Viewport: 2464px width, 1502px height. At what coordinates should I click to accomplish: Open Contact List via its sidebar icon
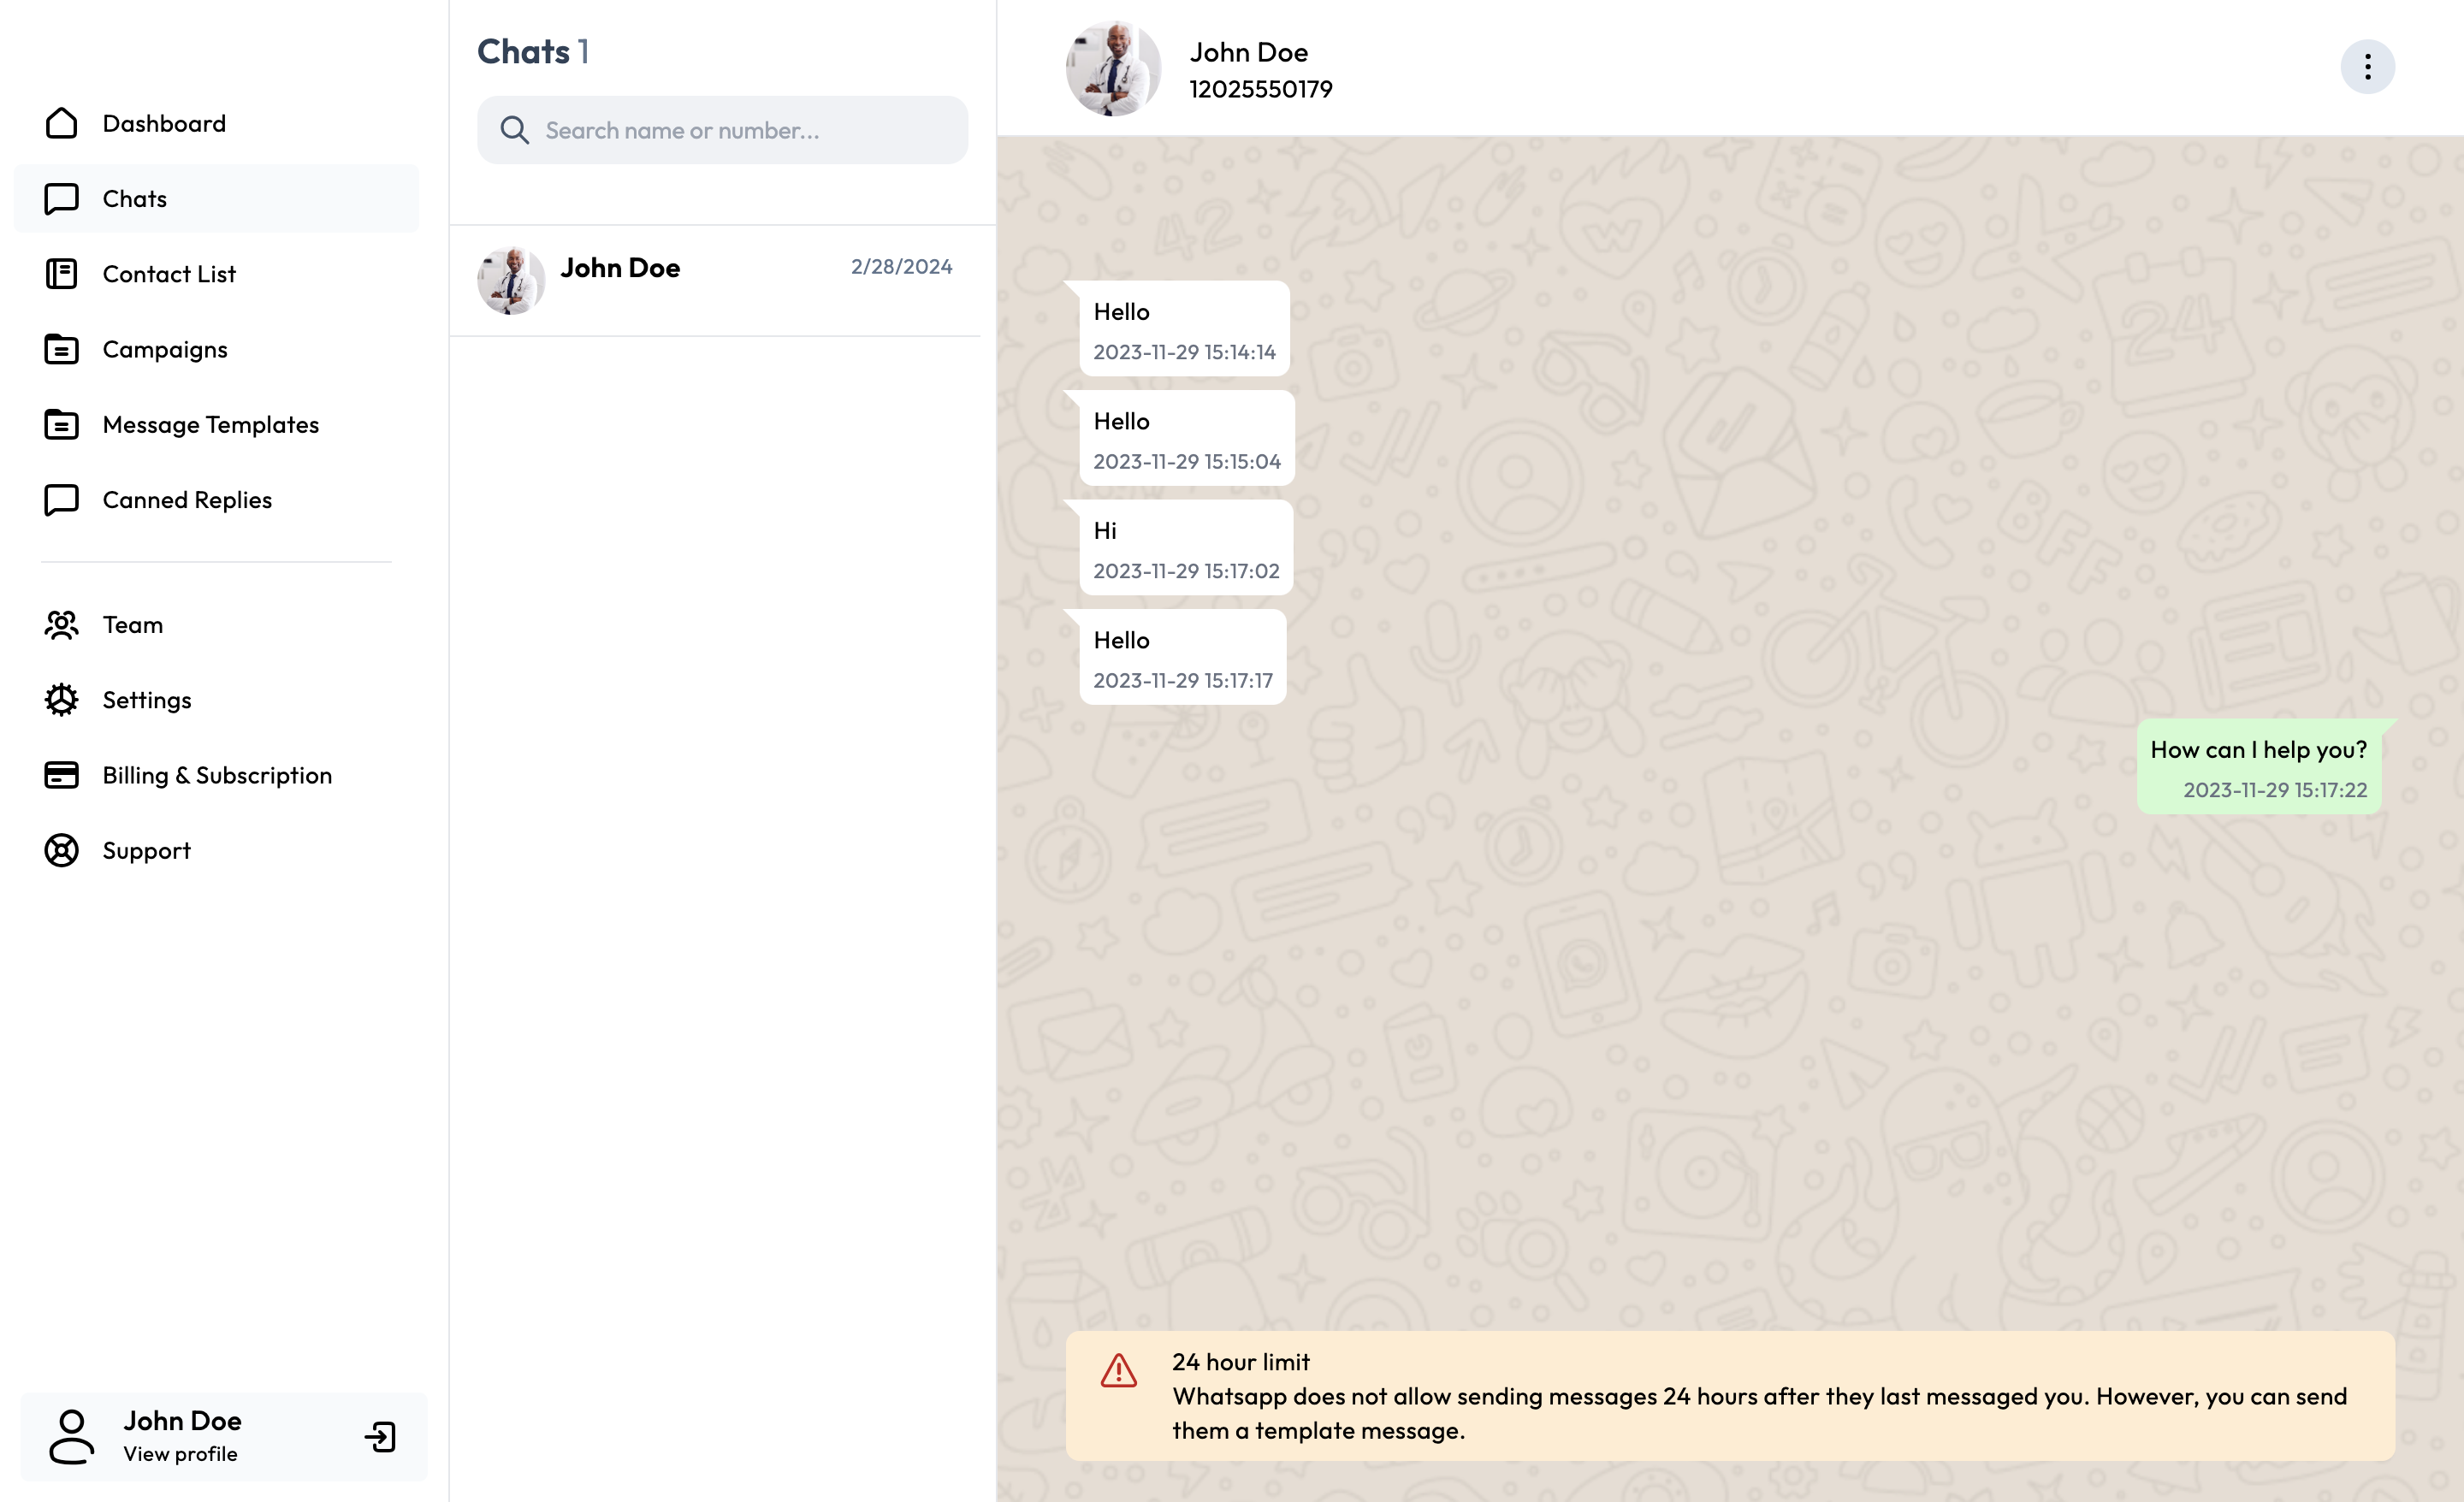point(62,273)
